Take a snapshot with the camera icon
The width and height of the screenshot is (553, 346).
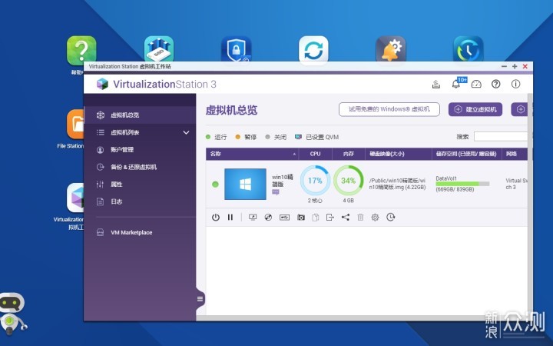(x=301, y=218)
